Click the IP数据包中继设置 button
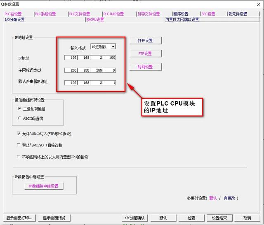Viewport: 264px width, 225px height. 44,186
